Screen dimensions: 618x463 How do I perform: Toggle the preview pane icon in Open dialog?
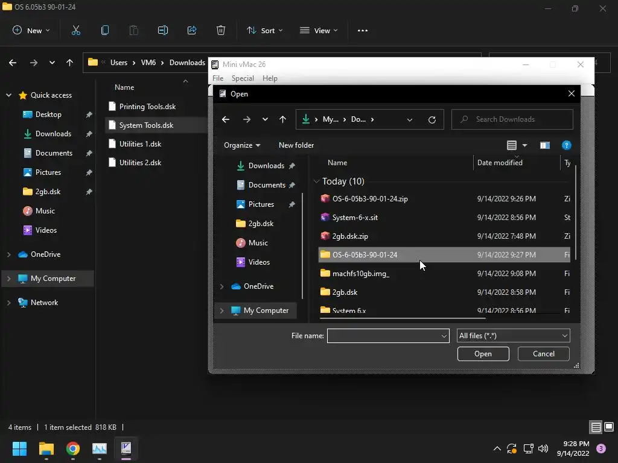[545, 145]
